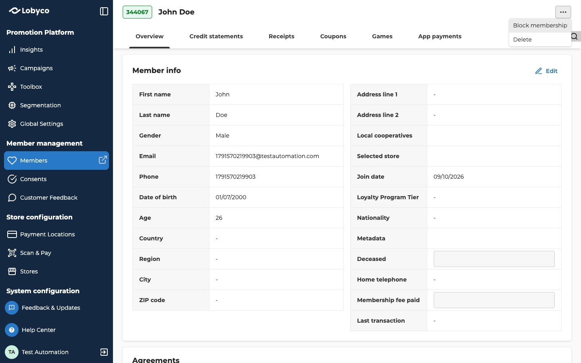Screen dimensions: 581x363
Task: Go to Campaigns page
Action: pyautogui.click(x=56, y=68)
